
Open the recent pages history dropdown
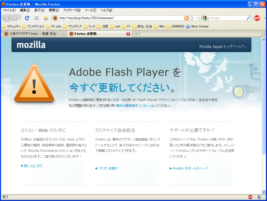click(x=20, y=18)
